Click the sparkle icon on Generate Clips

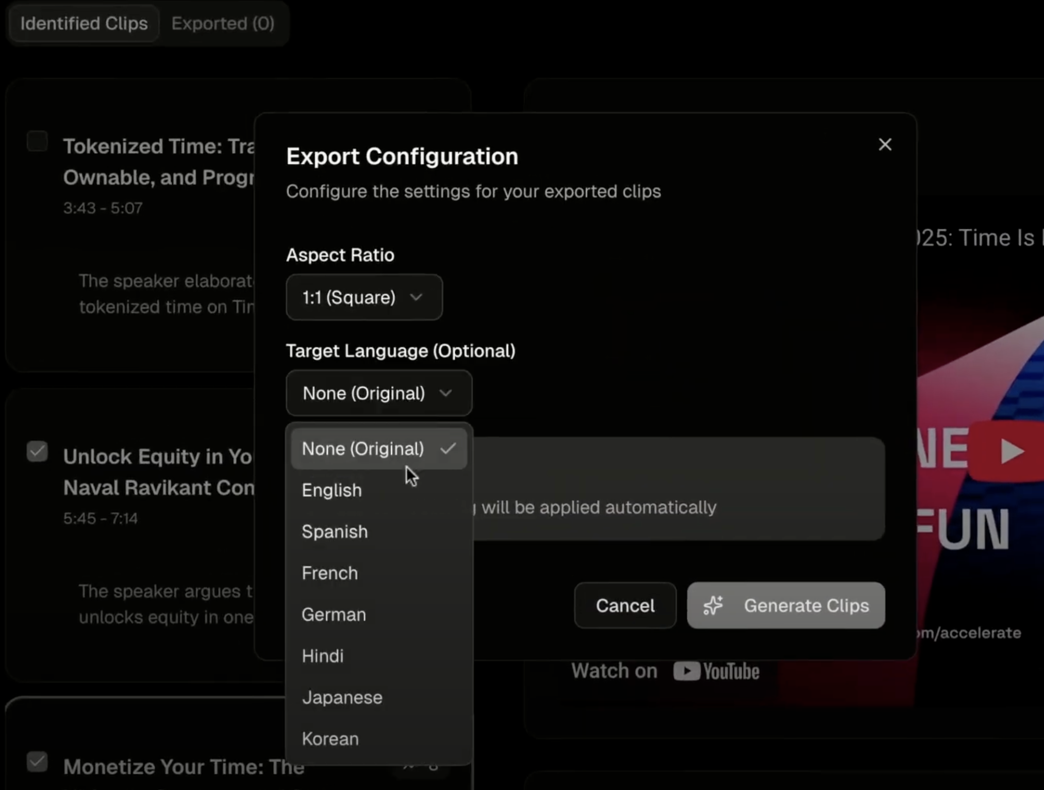tap(714, 606)
